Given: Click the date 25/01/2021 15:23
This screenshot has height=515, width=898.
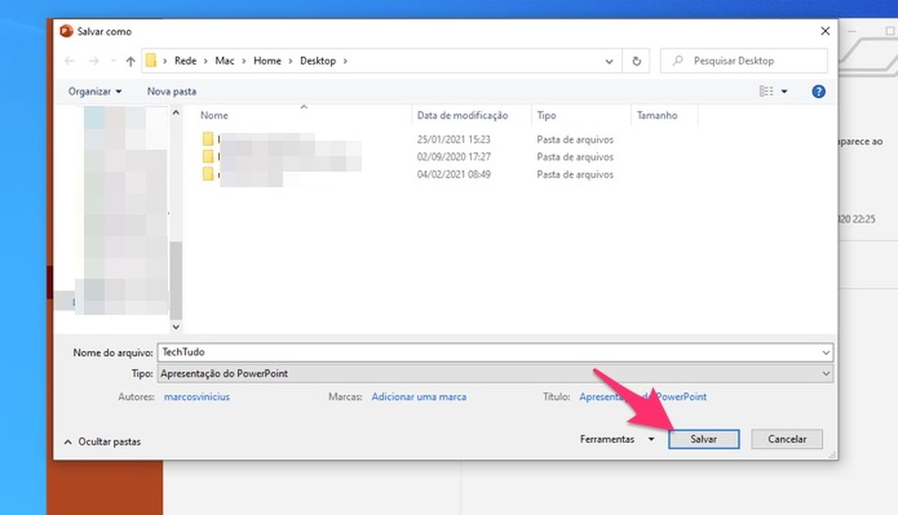Looking at the screenshot, I should (x=454, y=139).
